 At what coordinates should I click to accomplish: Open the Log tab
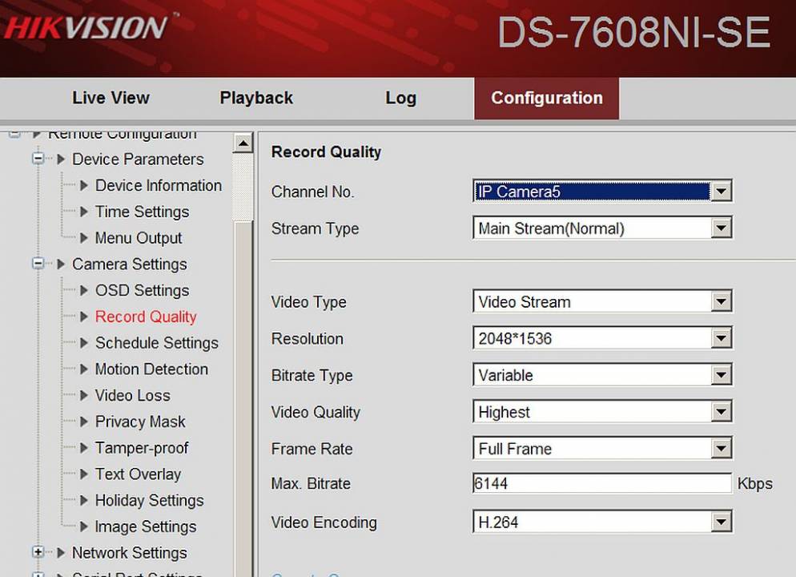[x=400, y=98]
